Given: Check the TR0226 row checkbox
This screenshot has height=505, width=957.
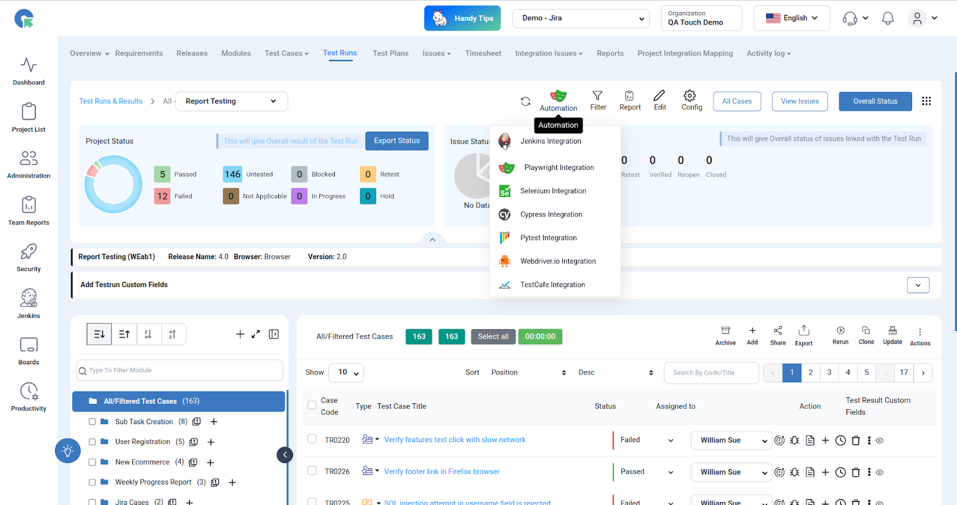Looking at the screenshot, I should [312, 470].
